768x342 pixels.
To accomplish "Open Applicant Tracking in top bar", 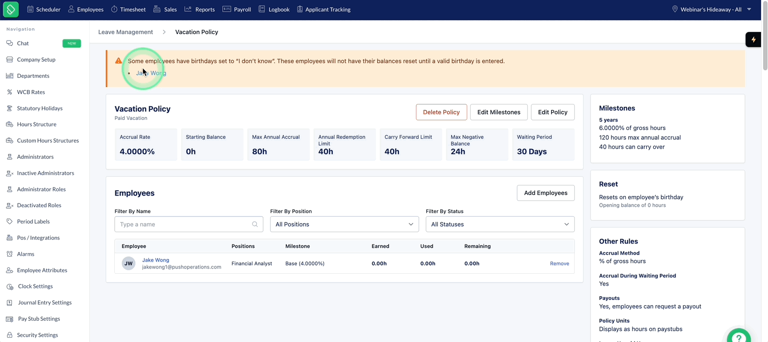I will pyautogui.click(x=324, y=9).
